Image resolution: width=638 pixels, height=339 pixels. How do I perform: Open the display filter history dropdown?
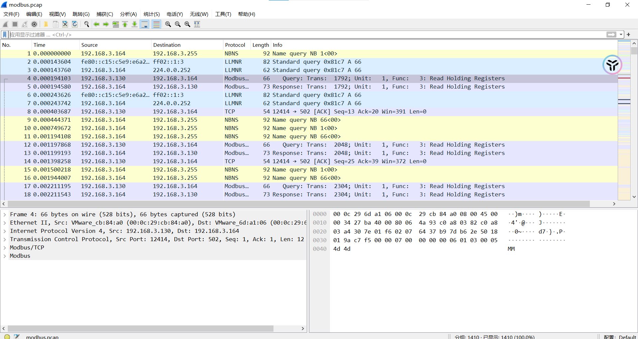pyautogui.click(x=621, y=34)
